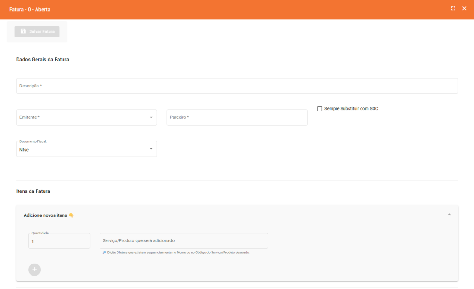Focus the Quantidade field
The width and height of the screenshot is (474, 289).
pos(59,241)
